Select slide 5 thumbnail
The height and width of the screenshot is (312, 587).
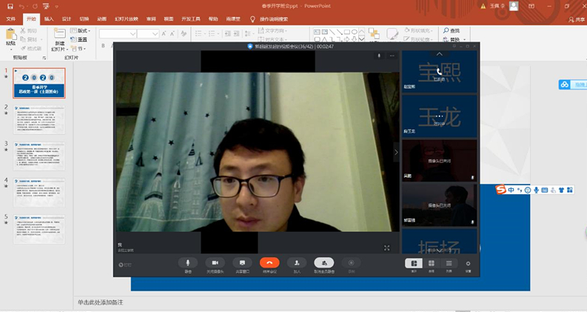(39, 229)
